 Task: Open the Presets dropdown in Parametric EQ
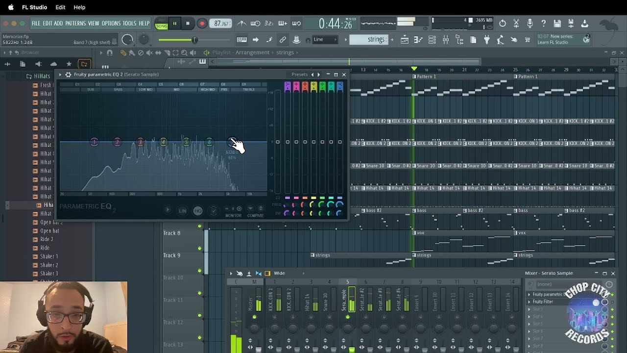[299, 75]
